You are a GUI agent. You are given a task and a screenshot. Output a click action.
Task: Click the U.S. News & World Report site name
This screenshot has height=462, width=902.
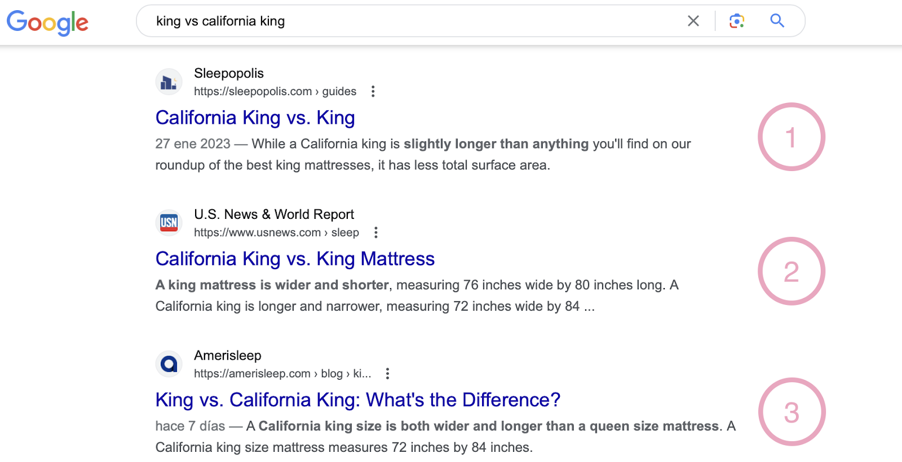(273, 214)
